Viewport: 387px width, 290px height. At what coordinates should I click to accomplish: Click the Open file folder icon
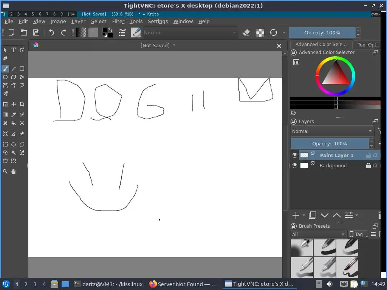(x=24, y=32)
